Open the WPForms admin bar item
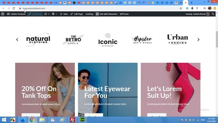Viewport: 218px width, 123px height. tap(124, 14)
